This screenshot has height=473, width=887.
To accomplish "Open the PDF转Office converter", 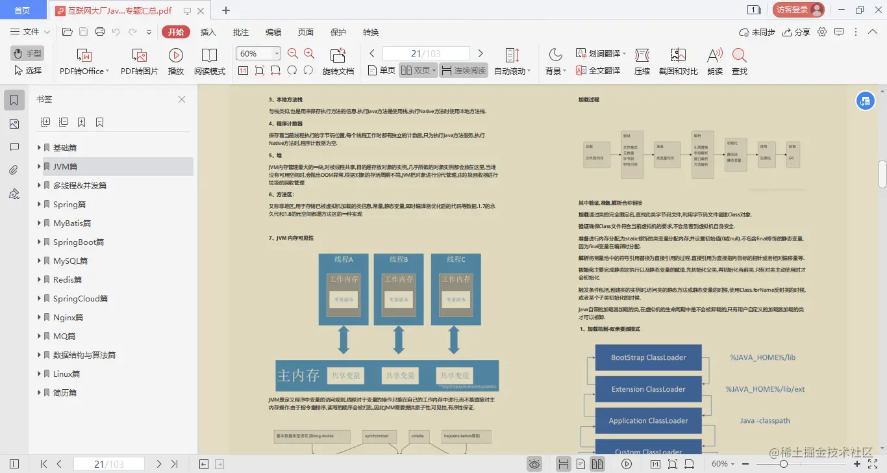I will (x=84, y=62).
